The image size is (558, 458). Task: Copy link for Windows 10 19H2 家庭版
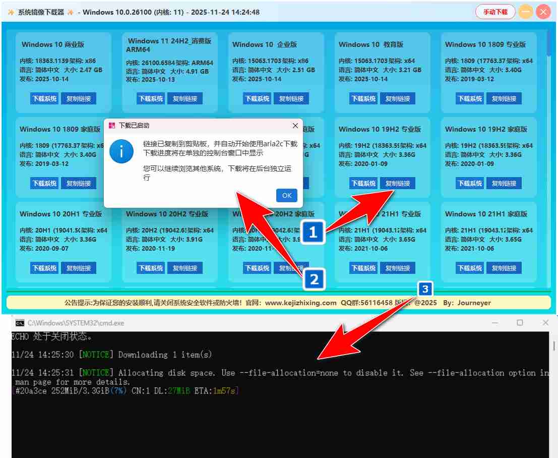(504, 184)
